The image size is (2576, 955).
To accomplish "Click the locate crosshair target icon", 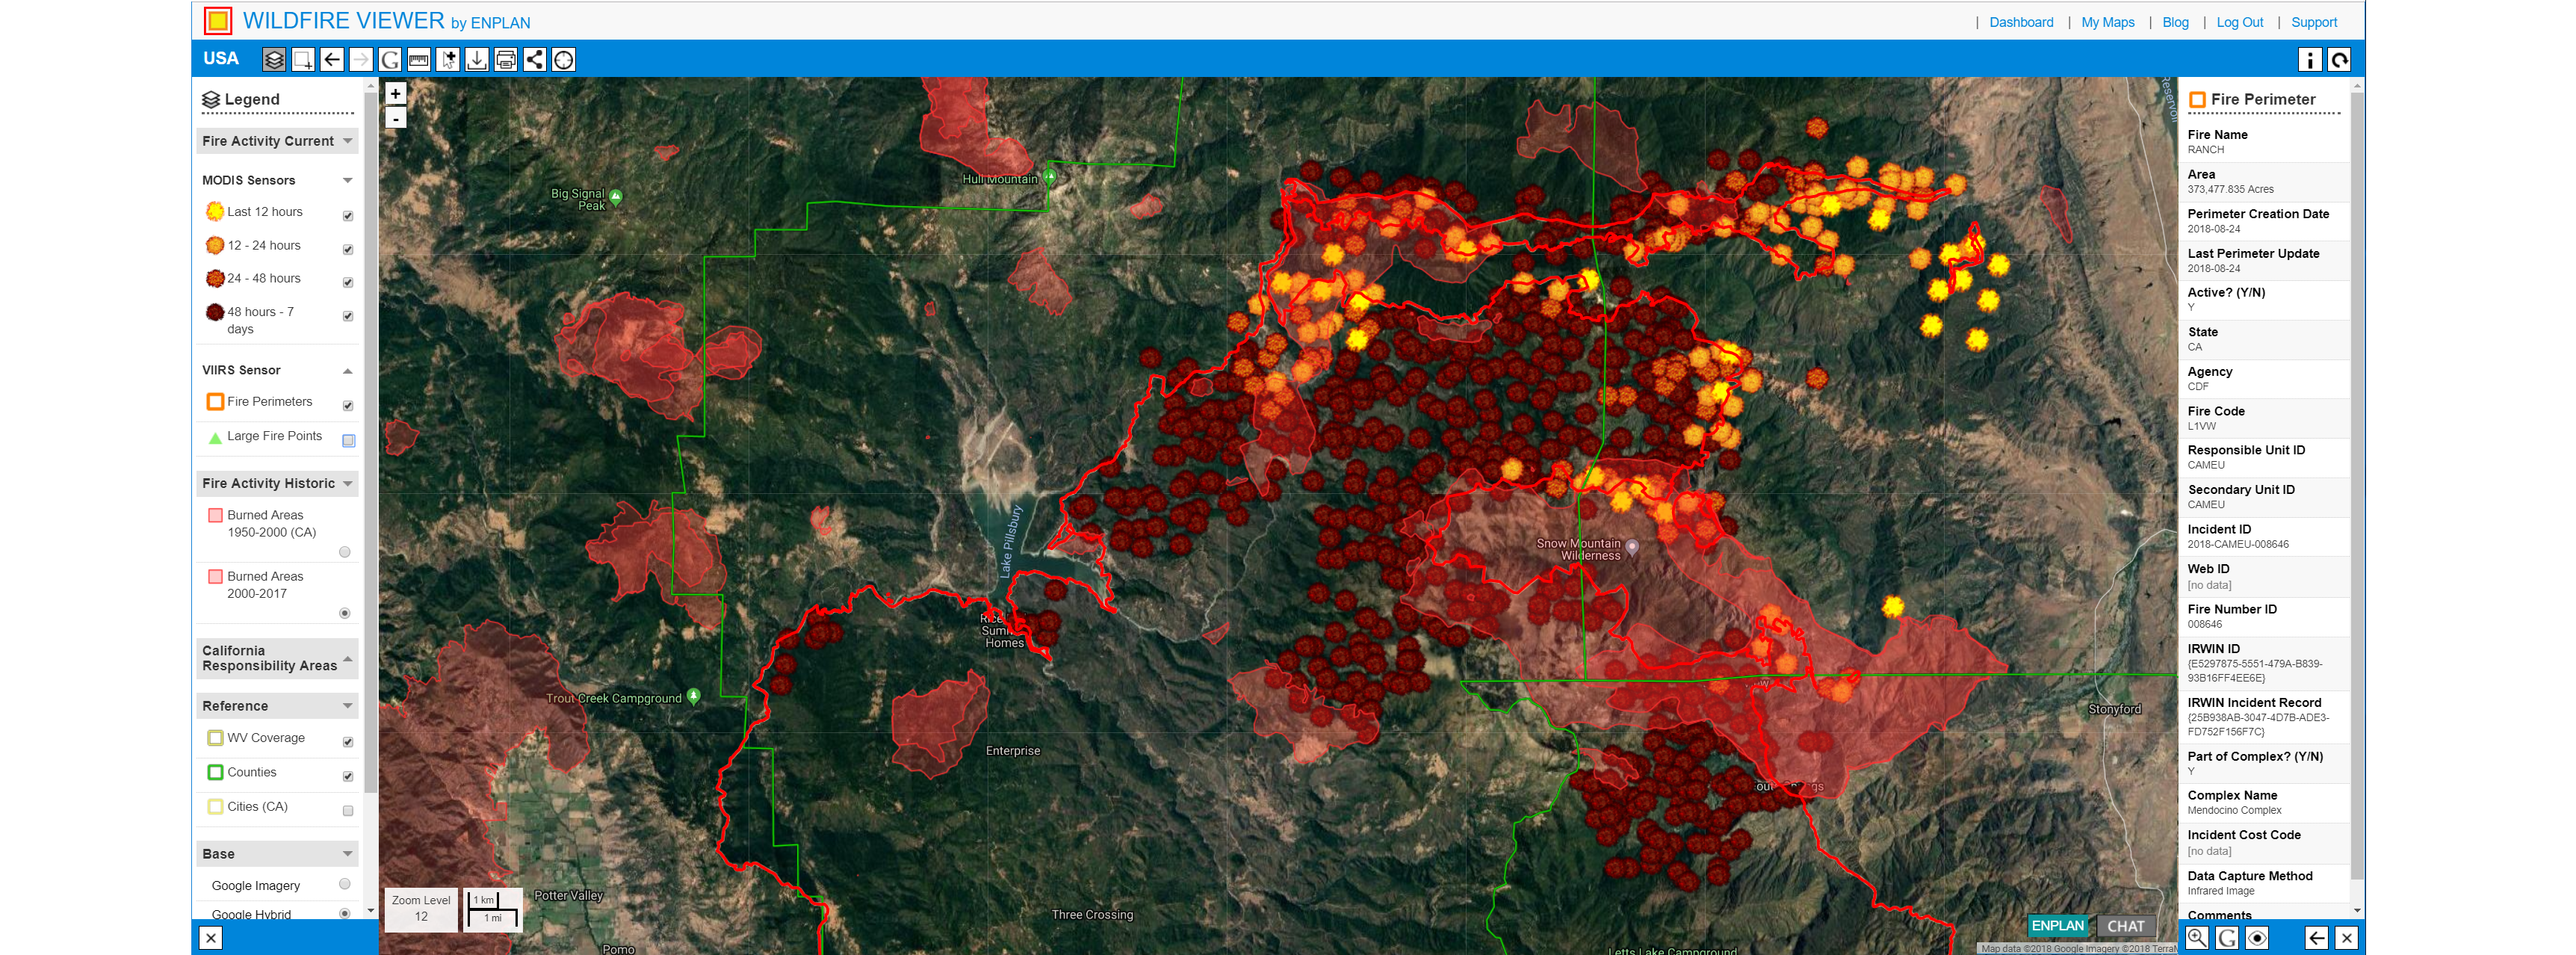I will (564, 60).
